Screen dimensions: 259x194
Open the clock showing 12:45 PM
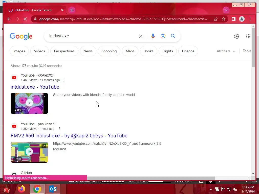click(x=248, y=189)
